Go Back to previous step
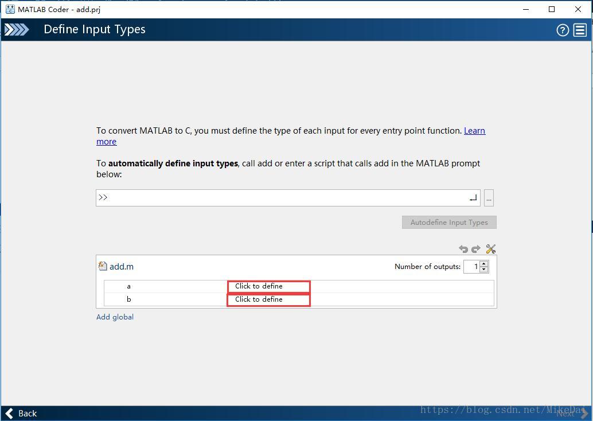The height and width of the screenshot is (421, 593). click(x=21, y=414)
